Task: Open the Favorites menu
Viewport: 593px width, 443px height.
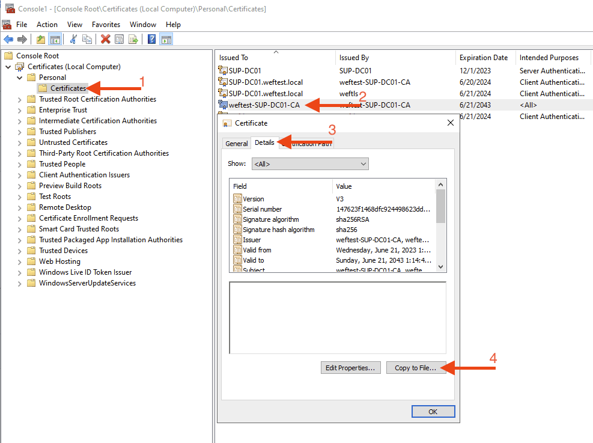Action: 106,25
